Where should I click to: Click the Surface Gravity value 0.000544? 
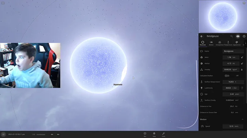pyautogui.click(x=230, y=100)
